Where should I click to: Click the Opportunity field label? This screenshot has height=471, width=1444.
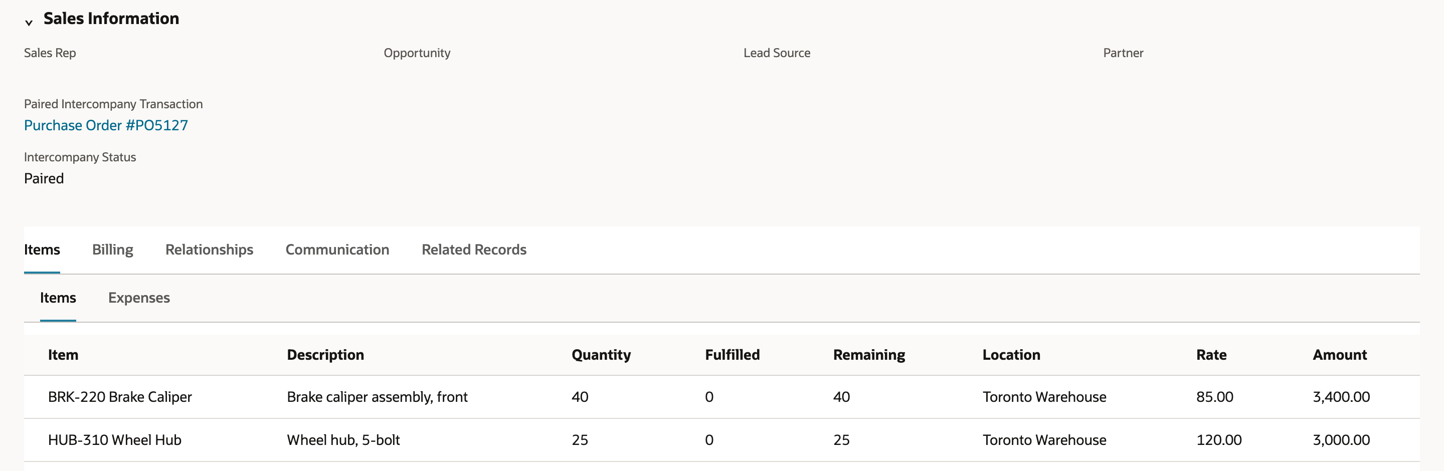pos(417,53)
